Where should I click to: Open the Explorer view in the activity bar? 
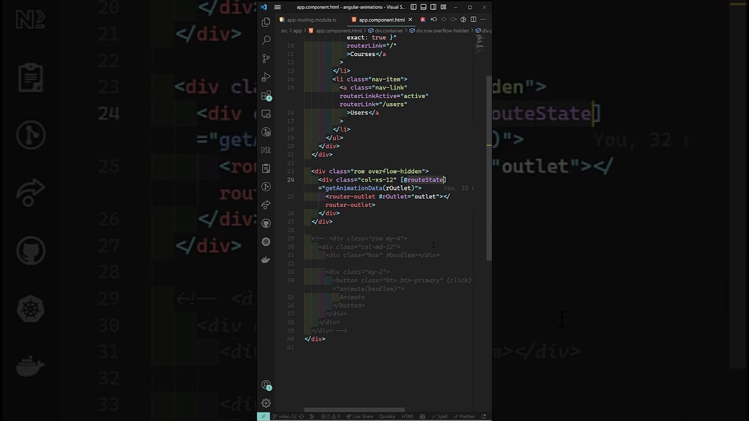click(266, 22)
